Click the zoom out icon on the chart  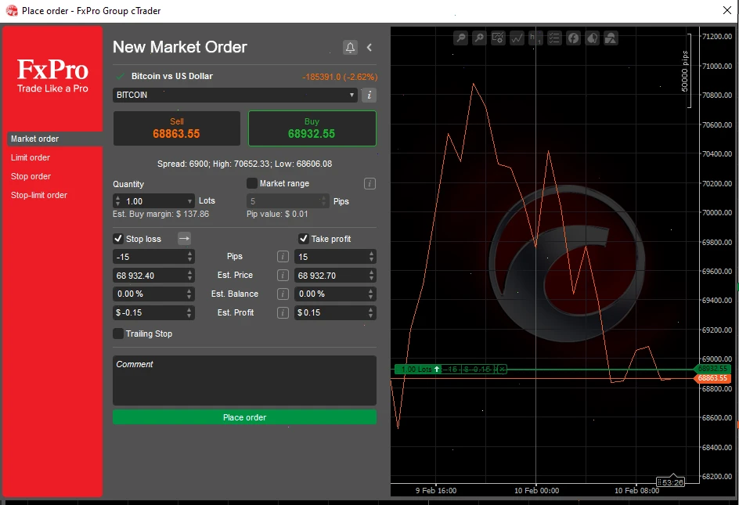pyautogui.click(x=460, y=37)
